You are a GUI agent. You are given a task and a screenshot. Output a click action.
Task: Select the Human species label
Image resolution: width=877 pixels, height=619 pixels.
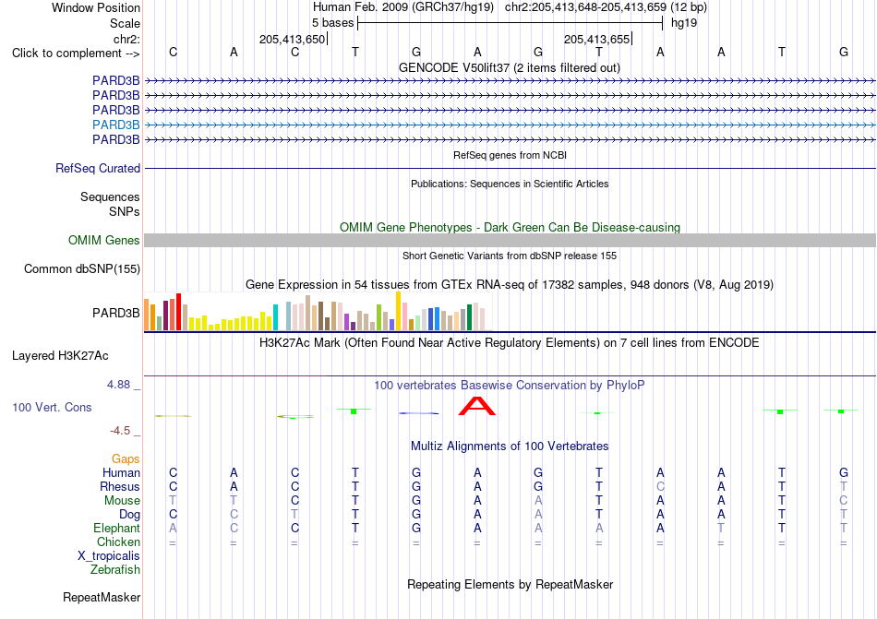pos(121,472)
